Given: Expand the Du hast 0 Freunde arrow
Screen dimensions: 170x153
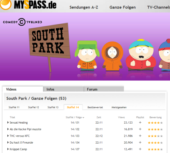Looking at the screenshot, I should (8, 142).
